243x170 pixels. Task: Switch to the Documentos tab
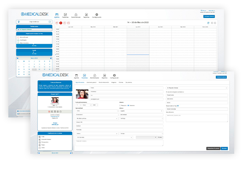point(129,82)
